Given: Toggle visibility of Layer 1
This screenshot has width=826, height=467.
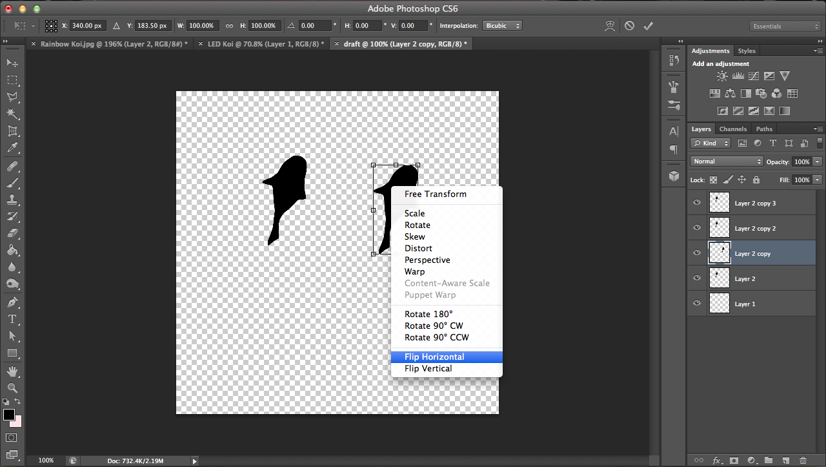Looking at the screenshot, I should [696, 304].
